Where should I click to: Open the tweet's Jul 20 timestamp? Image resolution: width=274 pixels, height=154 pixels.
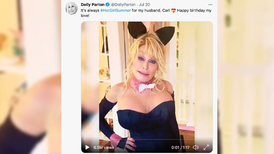click(x=144, y=5)
